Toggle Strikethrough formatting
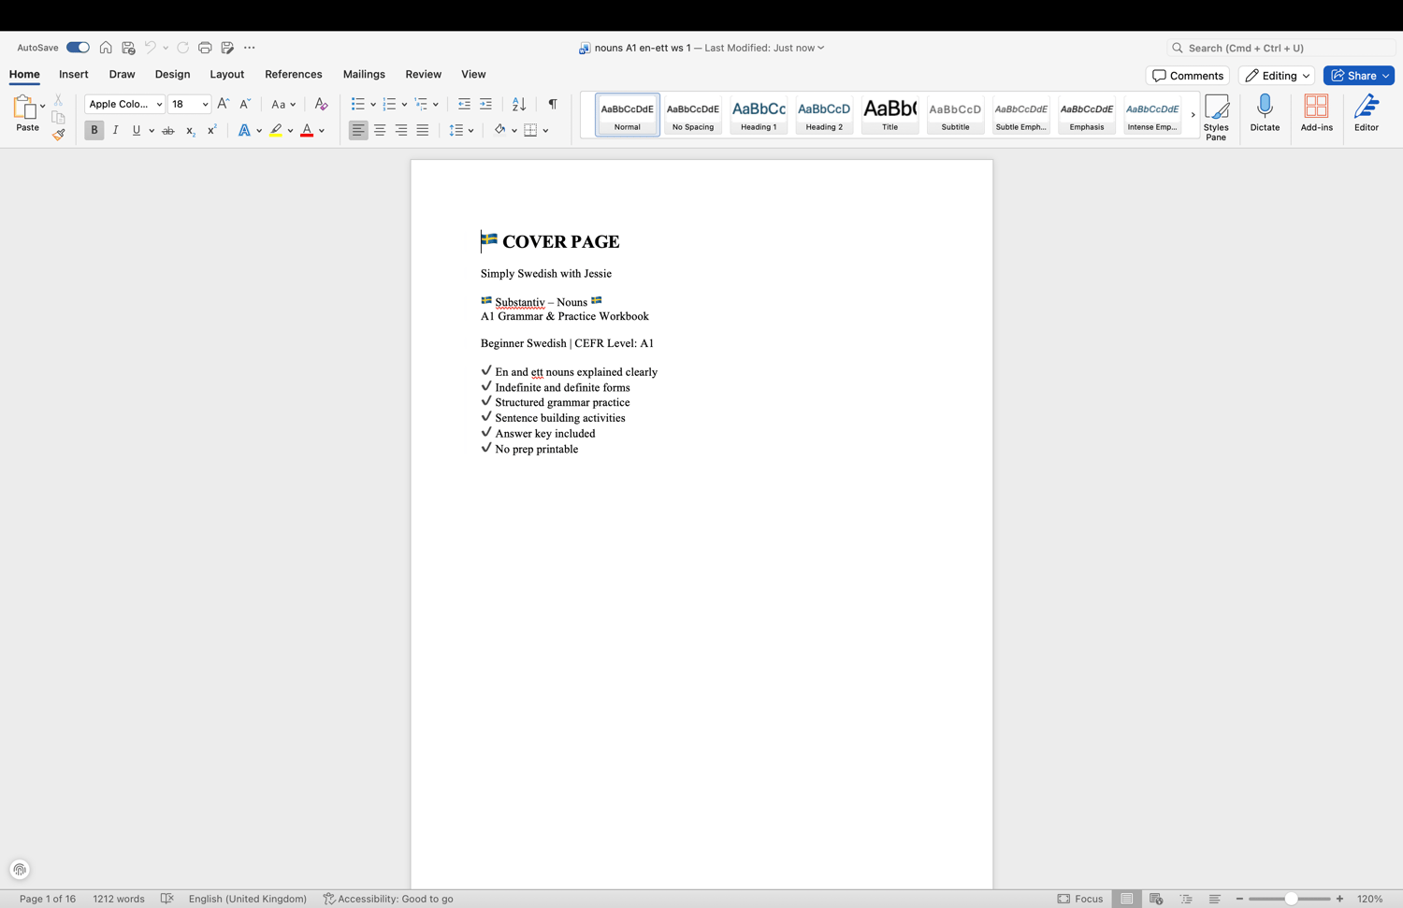 click(168, 131)
